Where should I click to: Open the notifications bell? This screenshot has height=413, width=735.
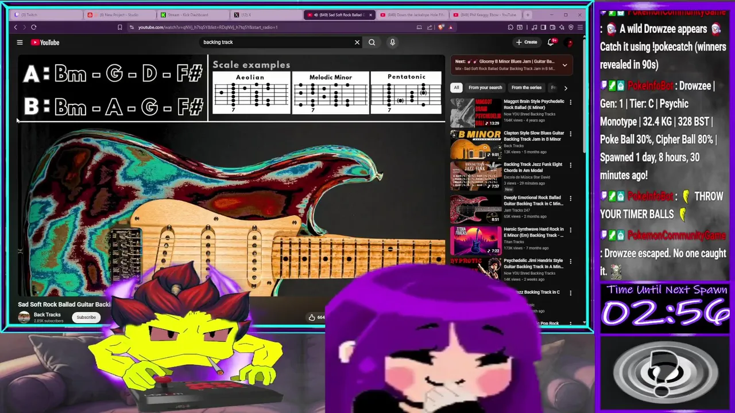[551, 42]
